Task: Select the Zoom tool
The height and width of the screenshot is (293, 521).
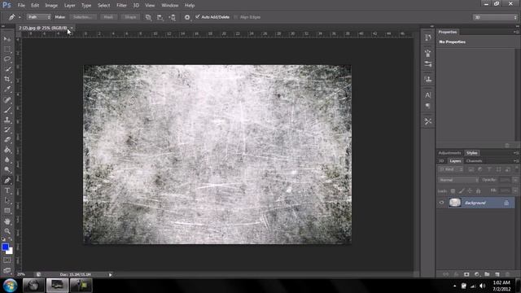Action: pyautogui.click(x=7, y=231)
